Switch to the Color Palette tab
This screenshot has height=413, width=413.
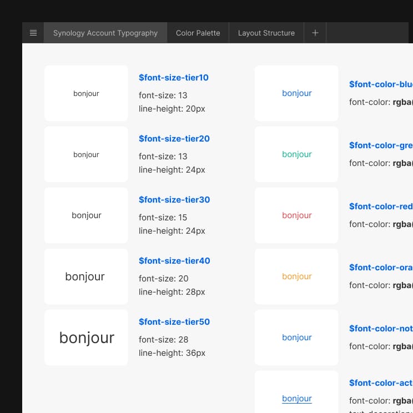pyautogui.click(x=198, y=33)
